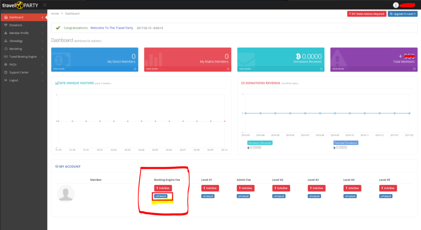Viewport: 421px width, 230px height.
Task: Click Donations Received chart legend label
Action: [x=260, y=143]
